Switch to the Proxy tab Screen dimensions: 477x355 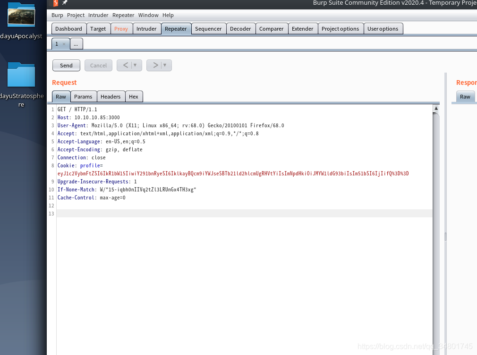(x=121, y=29)
